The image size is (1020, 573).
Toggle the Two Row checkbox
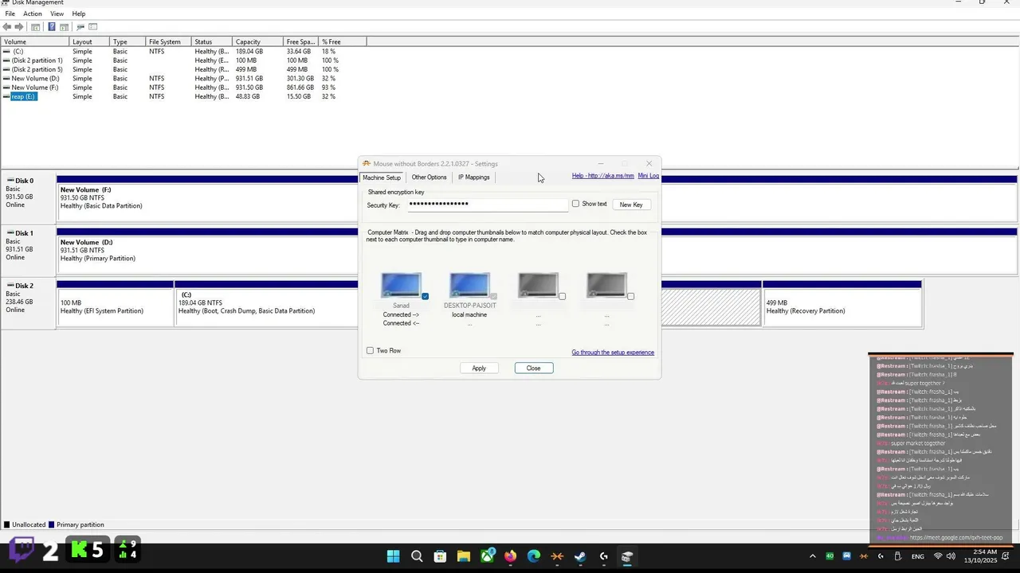click(370, 350)
